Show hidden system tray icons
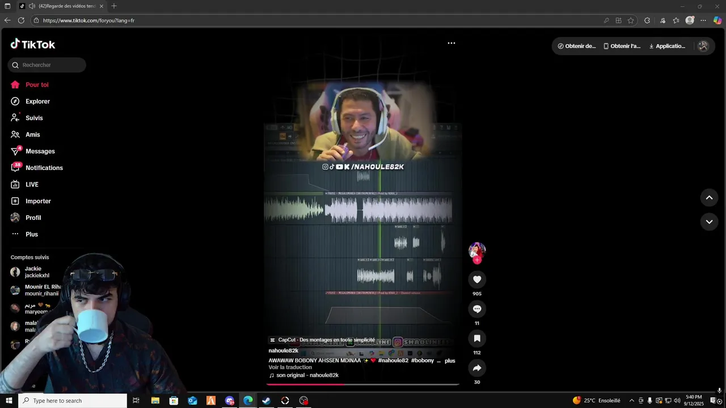 click(632, 401)
